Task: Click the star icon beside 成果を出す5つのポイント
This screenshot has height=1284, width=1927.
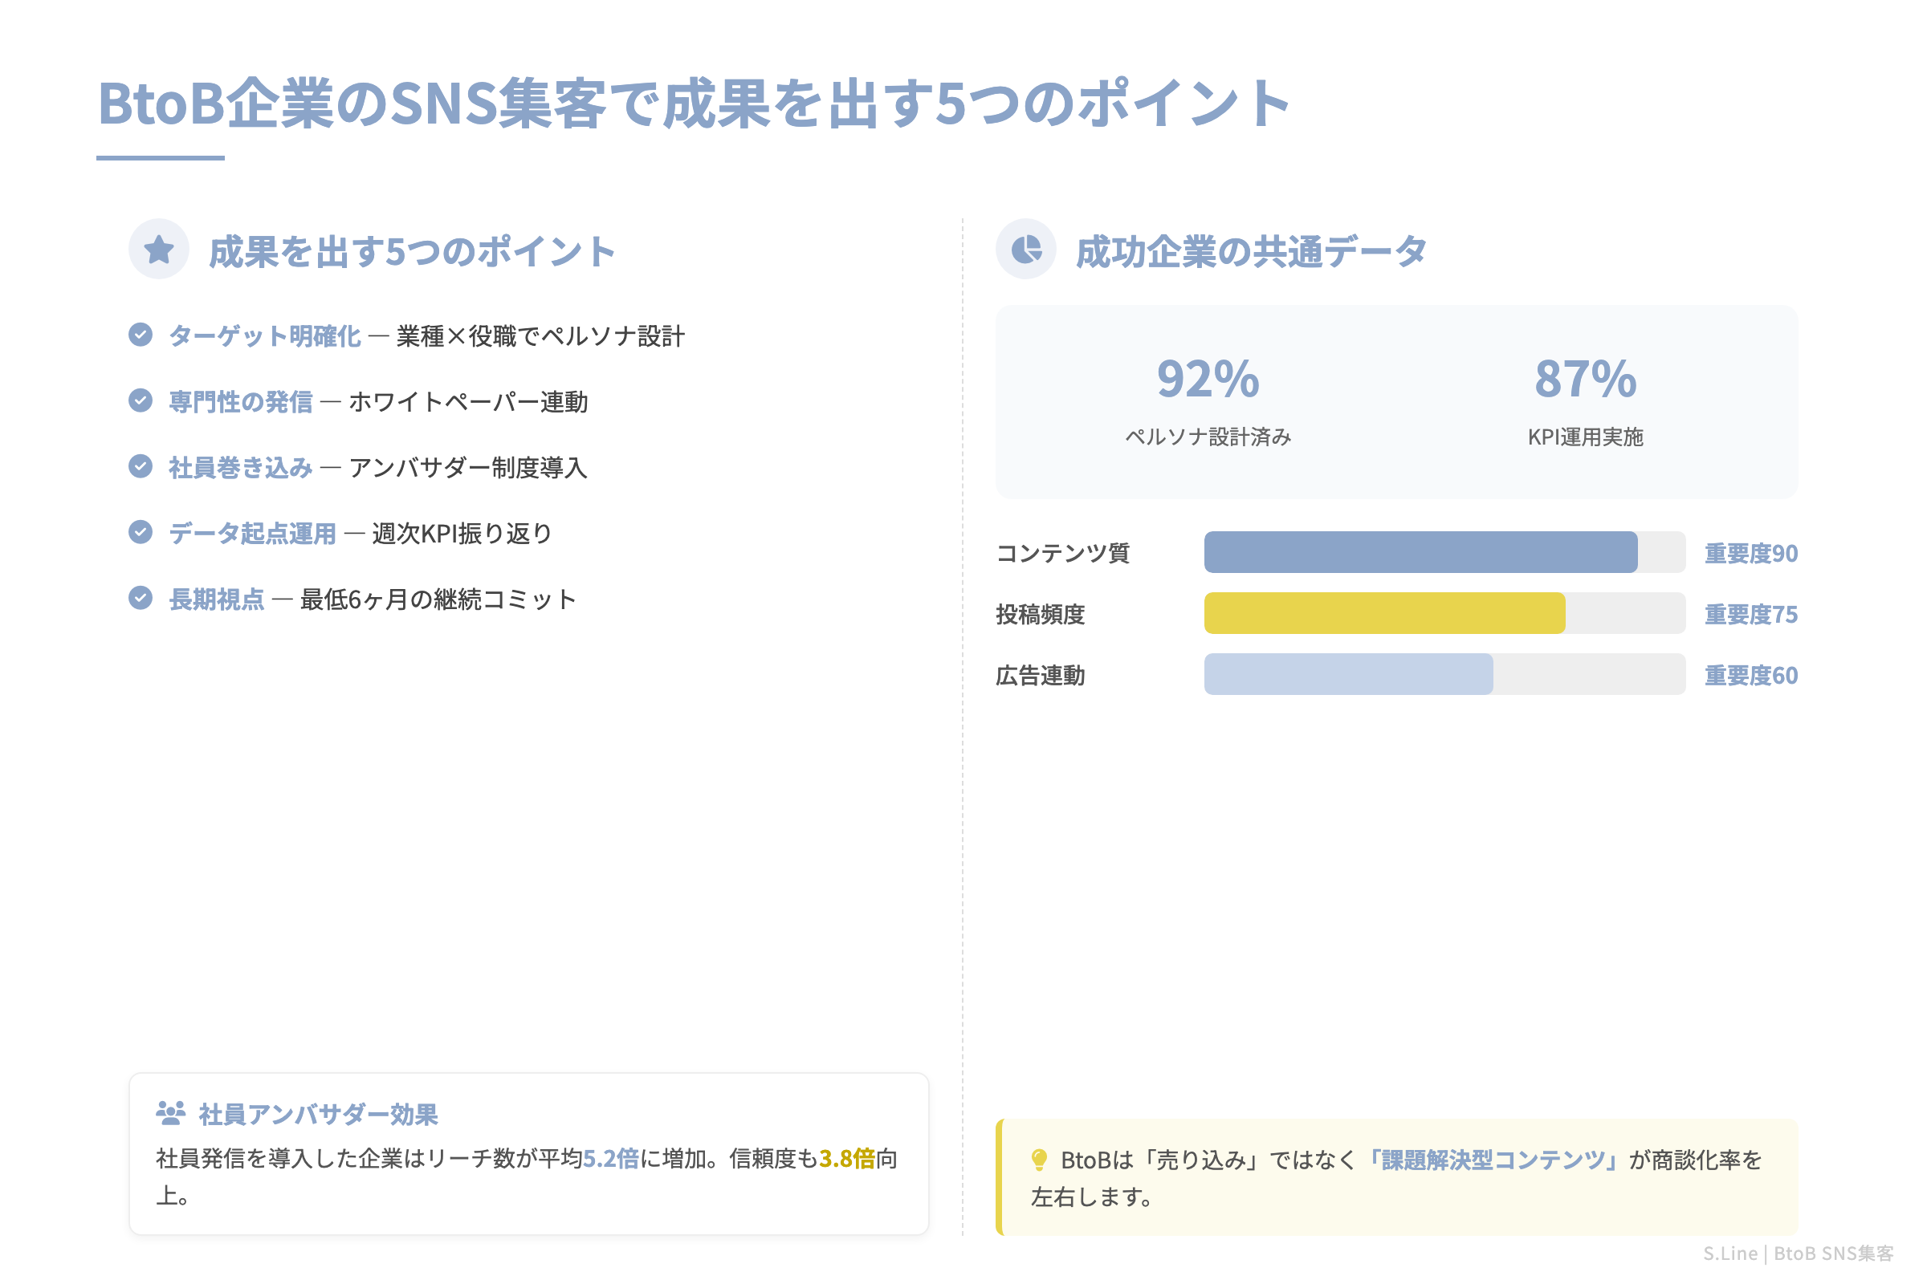Action: (x=159, y=248)
